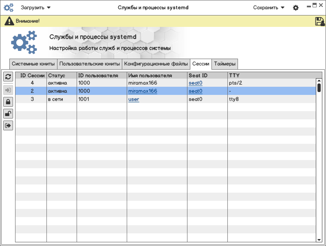The image size is (326, 246).
Task: Click the gears app icon in title bar
Action: 9,7
